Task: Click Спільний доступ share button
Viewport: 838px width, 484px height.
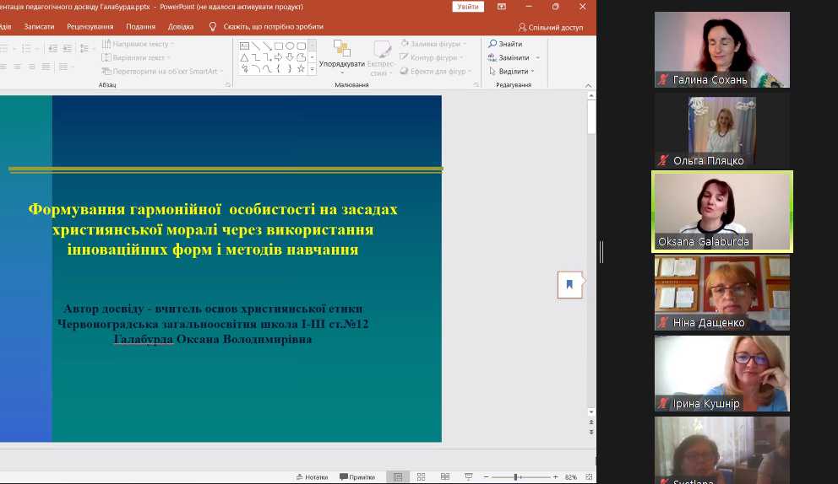Action: point(550,27)
